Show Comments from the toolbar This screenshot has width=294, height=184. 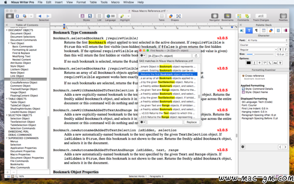(x=239, y=16)
